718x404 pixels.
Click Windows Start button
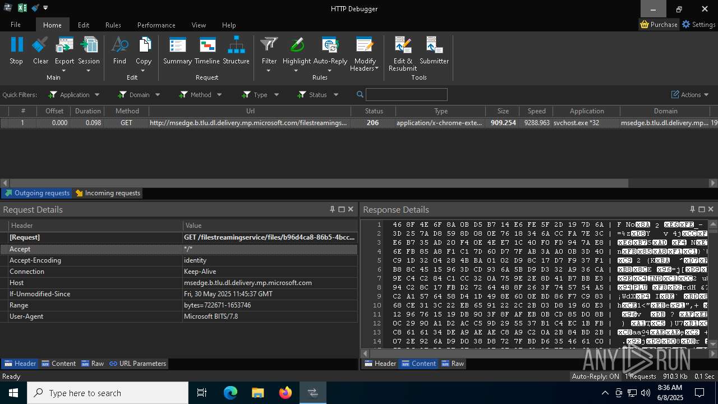click(x=13, y=393)
